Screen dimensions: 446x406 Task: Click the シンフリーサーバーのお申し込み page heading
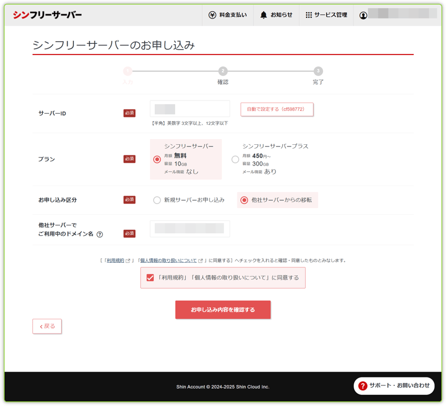click(114, 45)
